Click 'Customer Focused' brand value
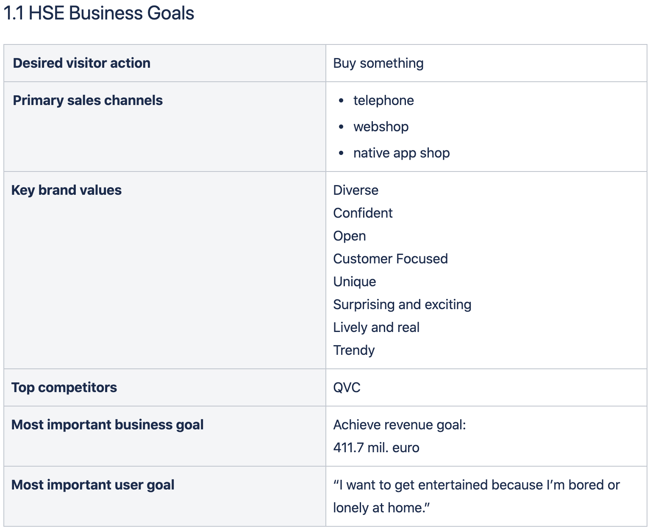 (x=390, y=259)
